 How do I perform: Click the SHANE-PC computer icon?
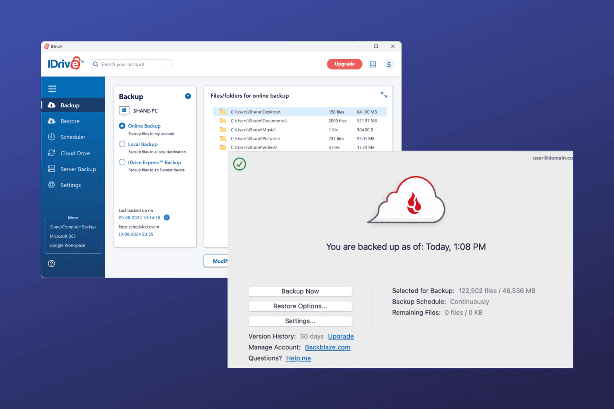tap(124, 111)
